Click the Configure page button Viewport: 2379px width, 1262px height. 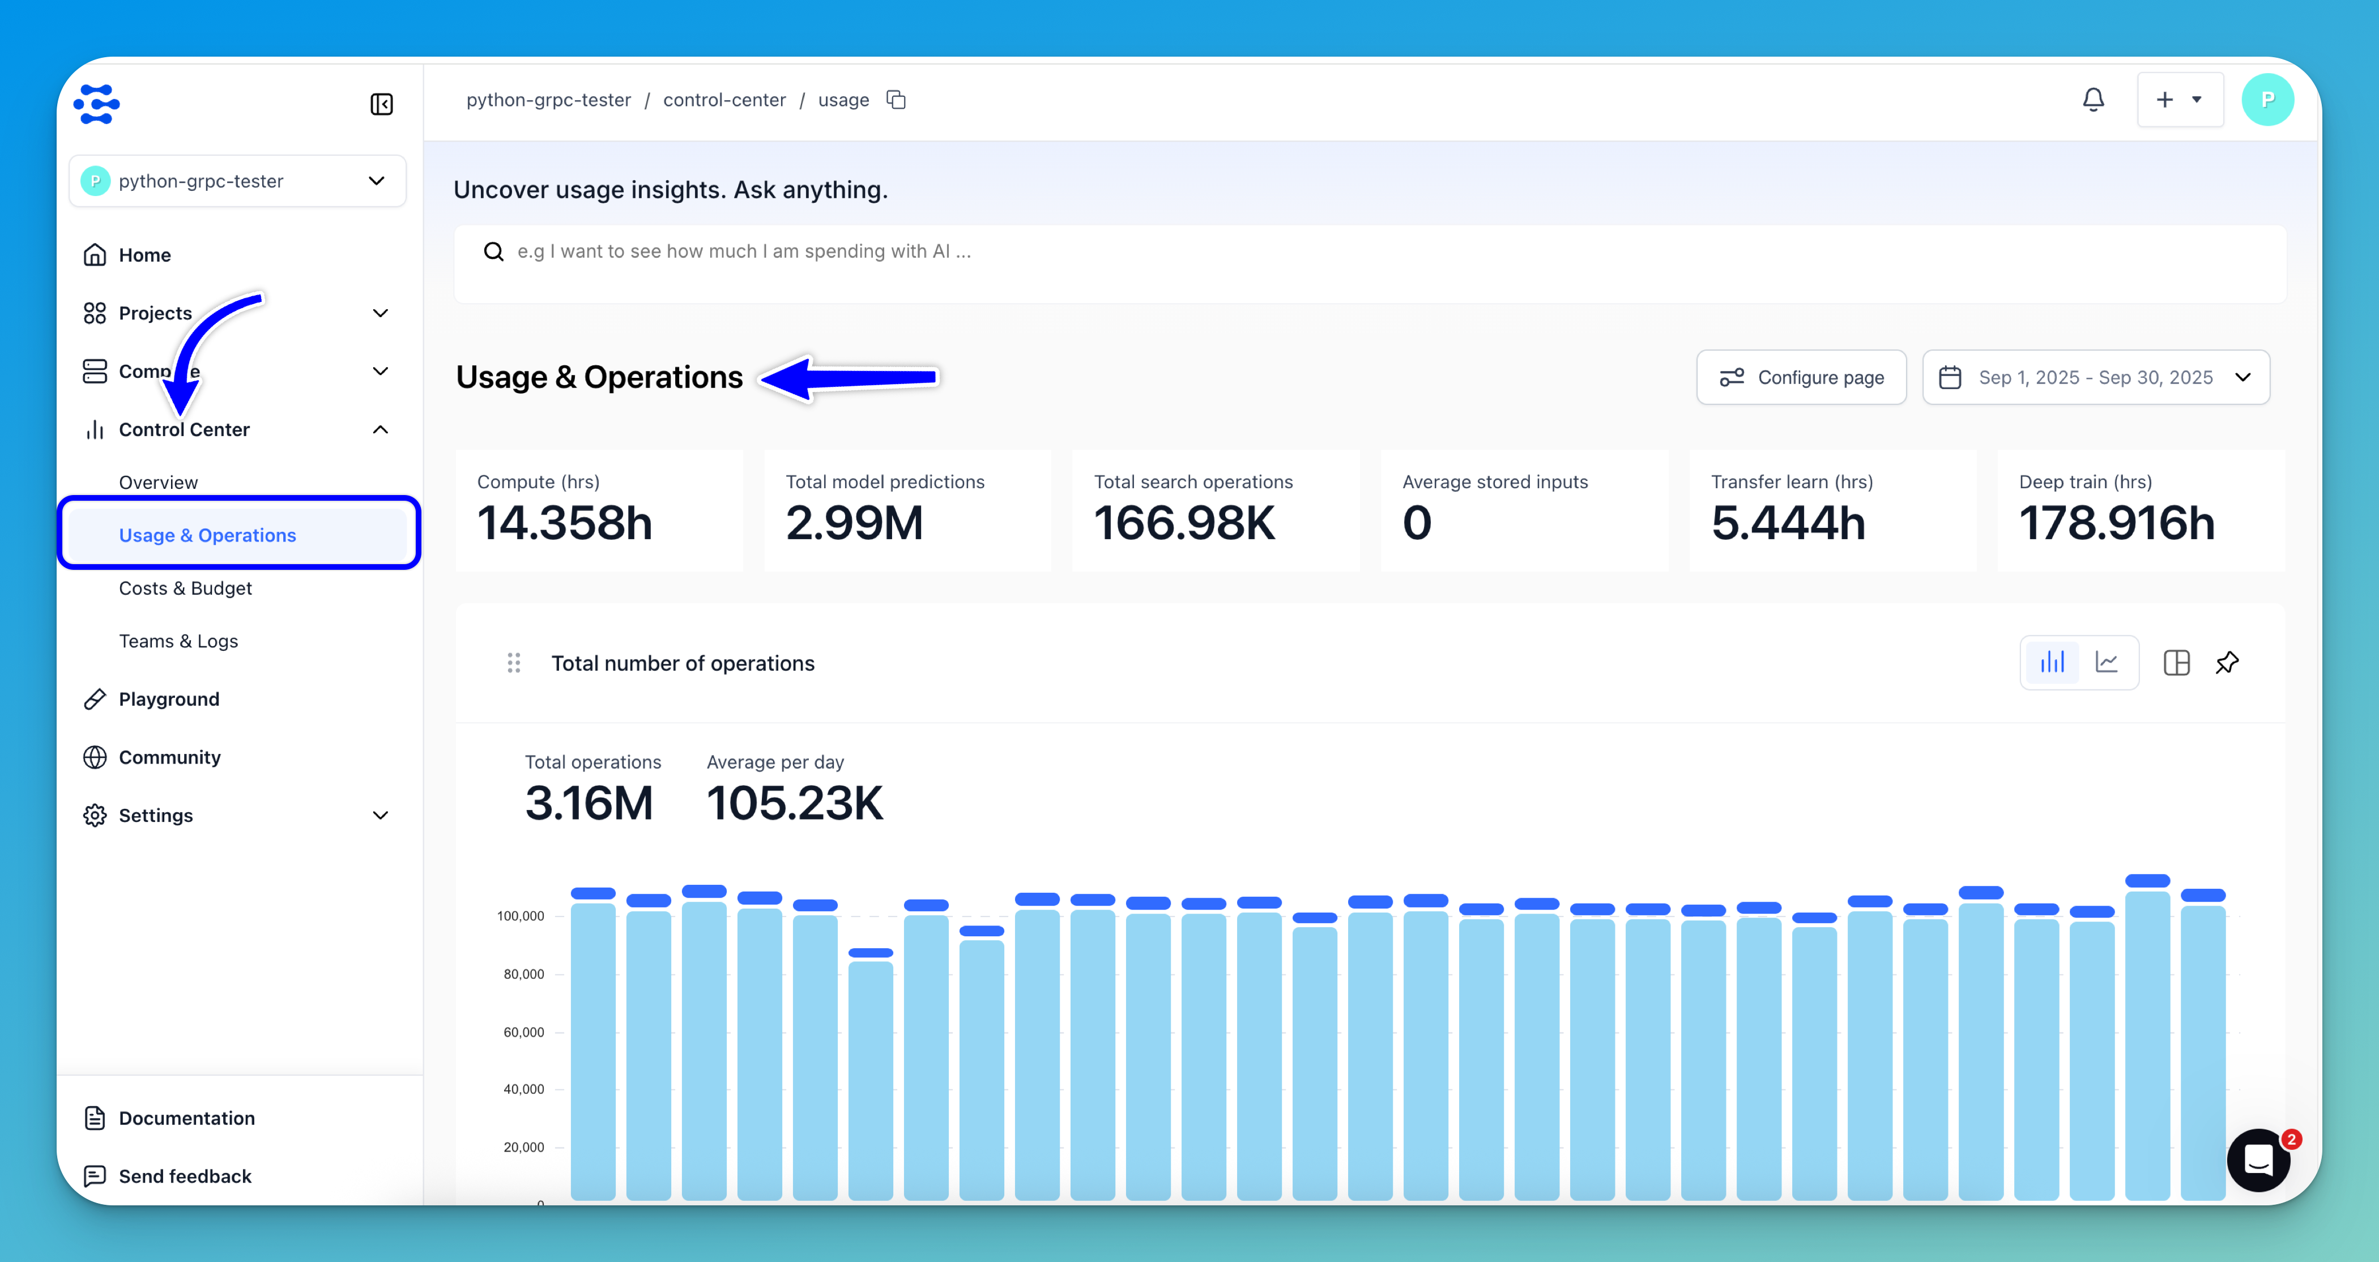(x=1801, y=378)
